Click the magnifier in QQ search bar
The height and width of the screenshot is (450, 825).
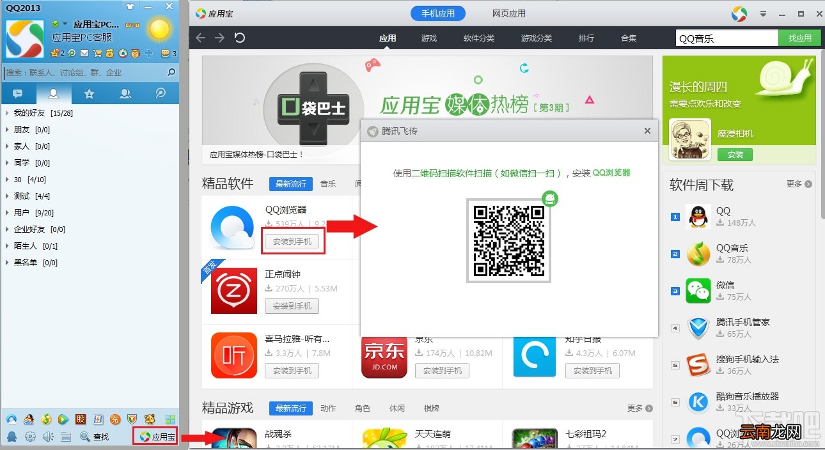tap(171, 73)
